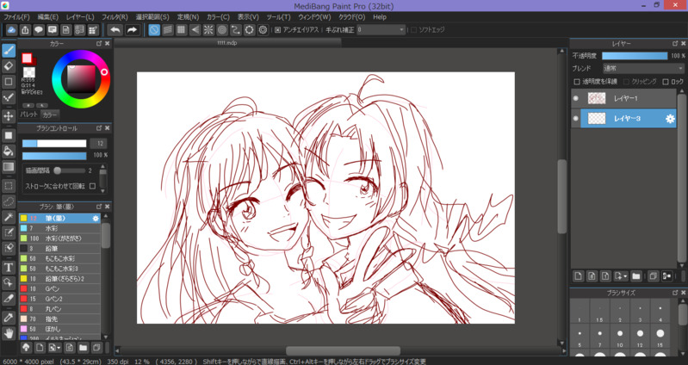688x365 pixels.
Task: Enable the crisscross grid snap guide
Action: (181, 30)
